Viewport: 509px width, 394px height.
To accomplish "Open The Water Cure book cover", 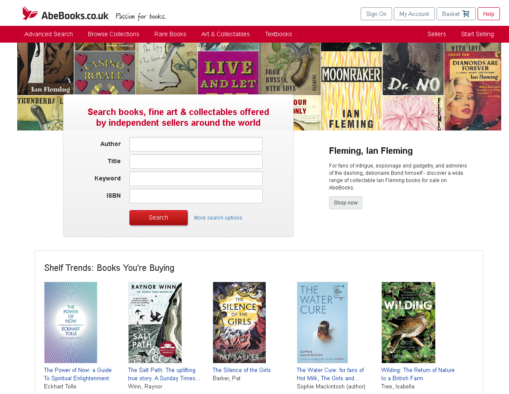I will click(322, 323).
